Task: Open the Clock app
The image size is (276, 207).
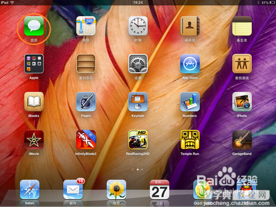Action: [138, 26]
